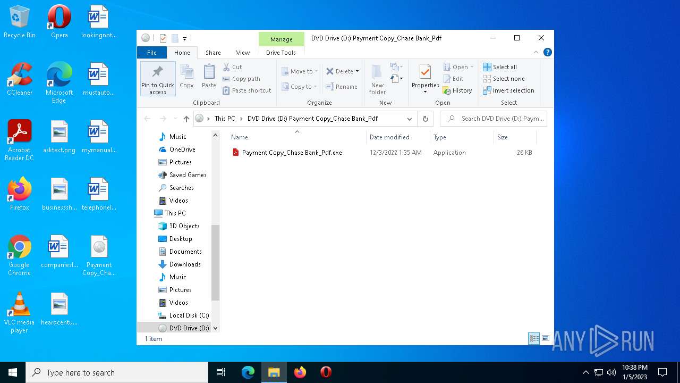The image size is (680, 383).
Task: Click Copy path in ribbon
Action: pyautogui.click(x=241, y=79)
